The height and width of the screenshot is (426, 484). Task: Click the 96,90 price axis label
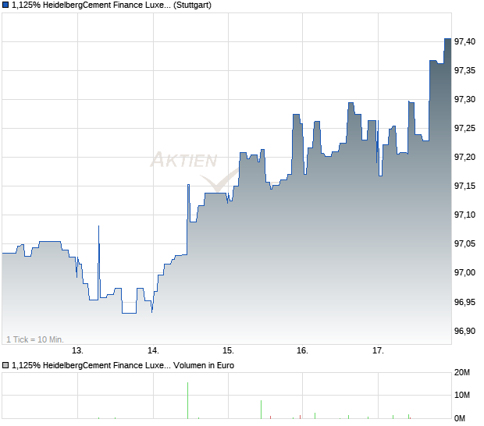point(464,331)
